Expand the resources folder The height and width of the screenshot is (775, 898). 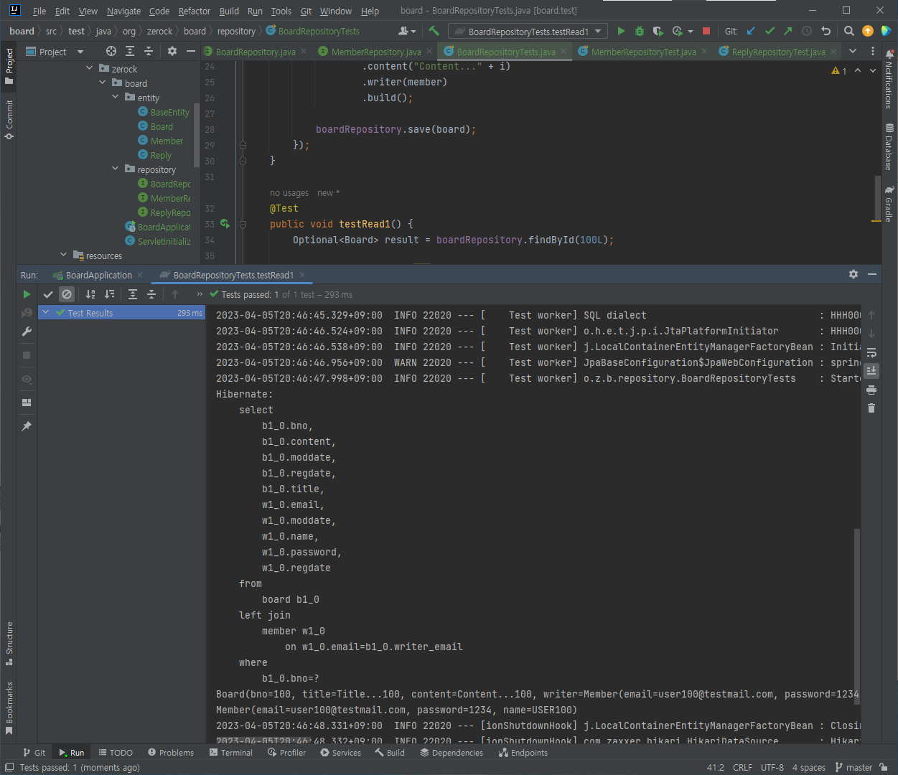[64, 255]
